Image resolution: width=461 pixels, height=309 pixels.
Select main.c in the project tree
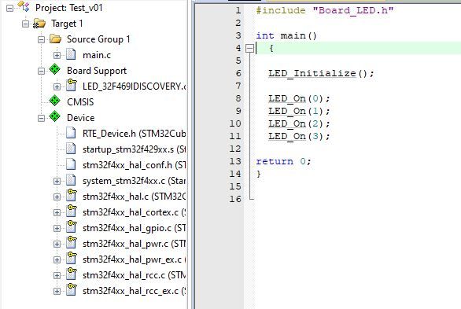[97, 55]
